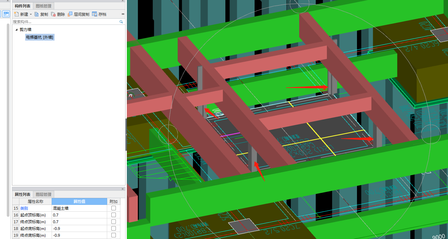Click the right orbit handle circle in the 3D view

(x=431, y=134)
